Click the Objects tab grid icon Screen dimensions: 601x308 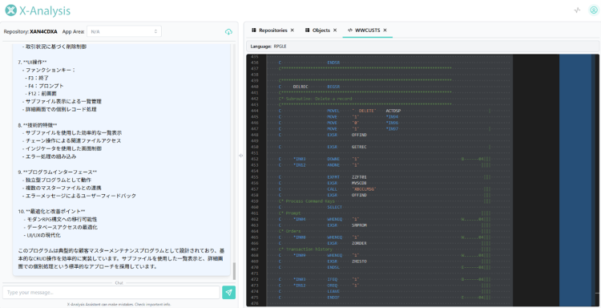coord(307,30)
